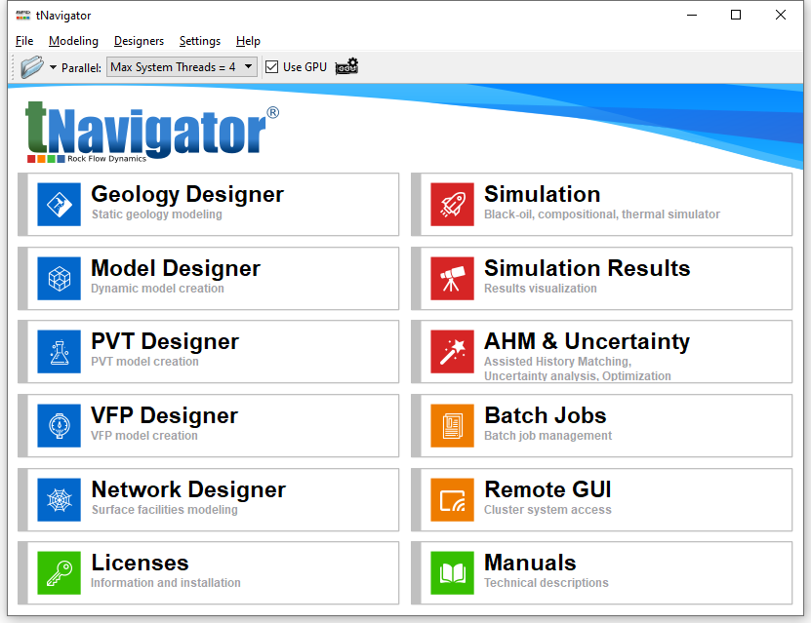The image size is (811, 623).
Task: Click the Simulation rocket icon
Action: click(452, 205)
